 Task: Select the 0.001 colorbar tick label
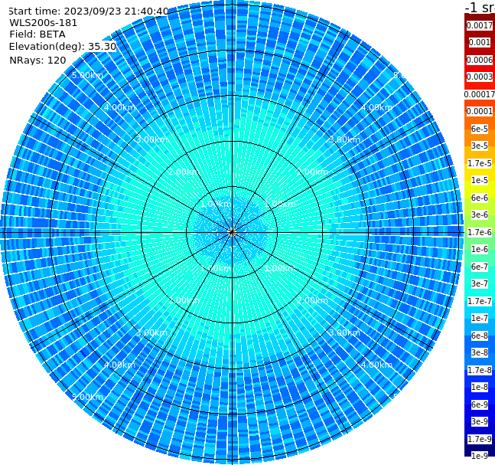coord(480,42)
